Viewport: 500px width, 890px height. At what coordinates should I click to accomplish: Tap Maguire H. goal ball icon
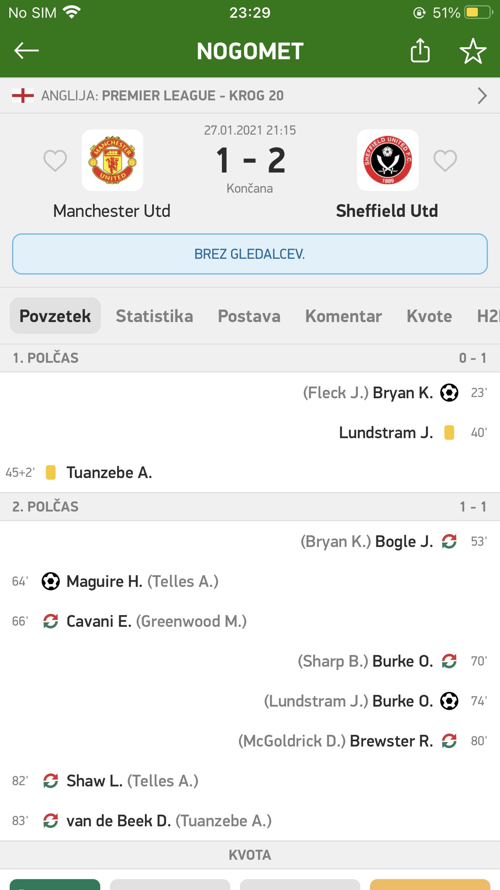tap(51, 581)
